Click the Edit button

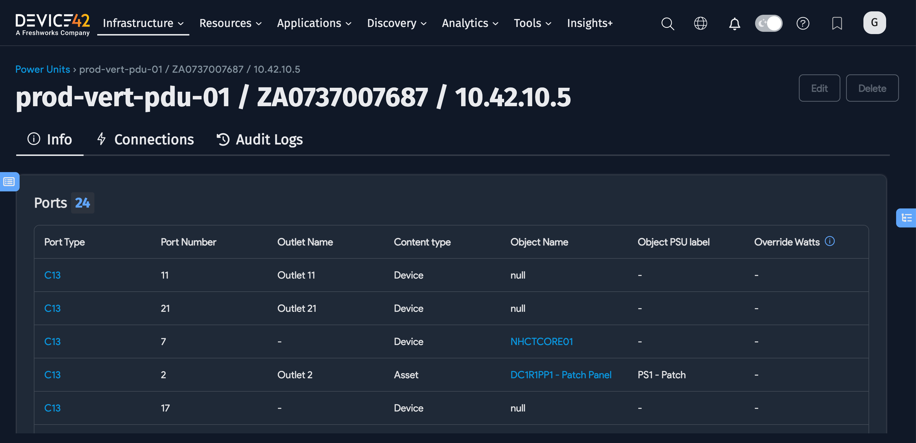819,88
